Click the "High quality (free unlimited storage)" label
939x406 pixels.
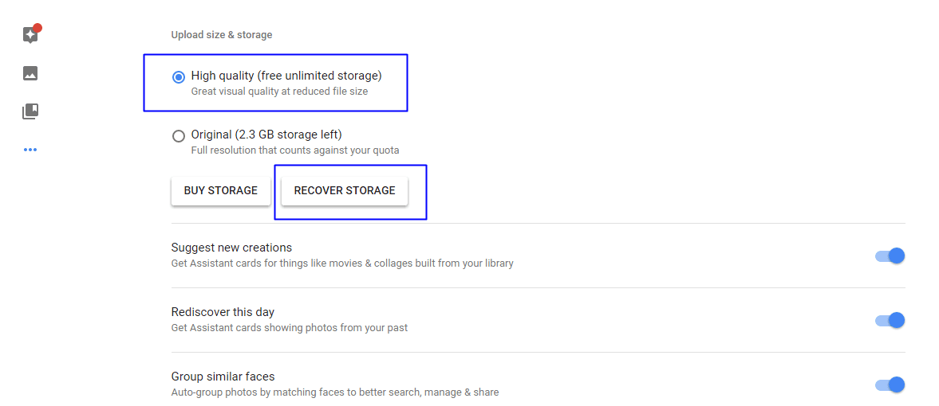click(x=286, y=76)
